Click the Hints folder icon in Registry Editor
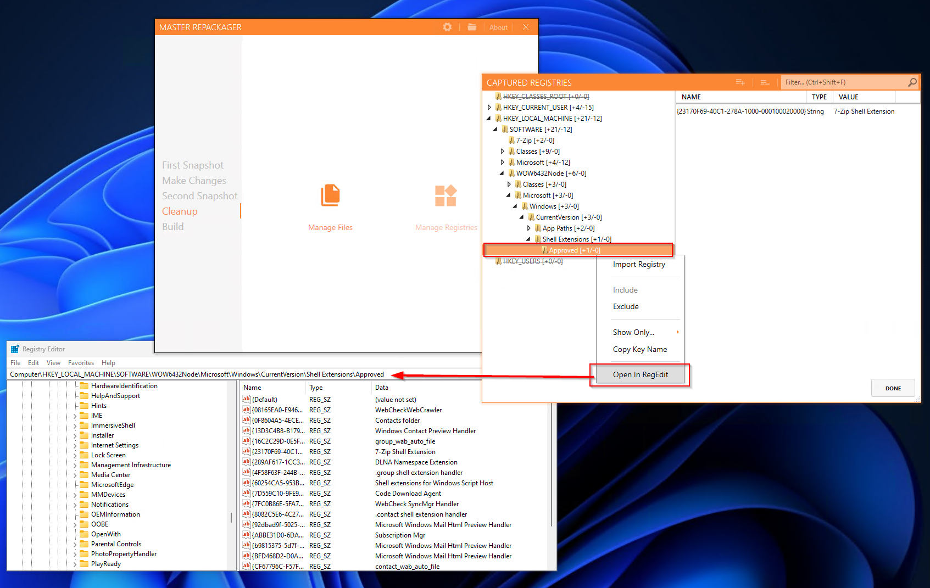 (x=84, y=406)
